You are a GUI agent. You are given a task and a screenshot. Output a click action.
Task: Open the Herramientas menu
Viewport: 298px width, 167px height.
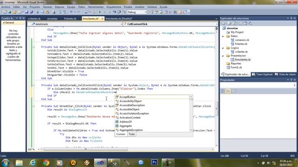coord(95,7)
